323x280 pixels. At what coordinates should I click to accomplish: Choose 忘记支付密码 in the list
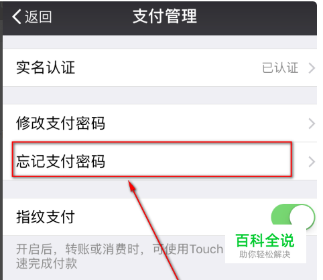160,161
